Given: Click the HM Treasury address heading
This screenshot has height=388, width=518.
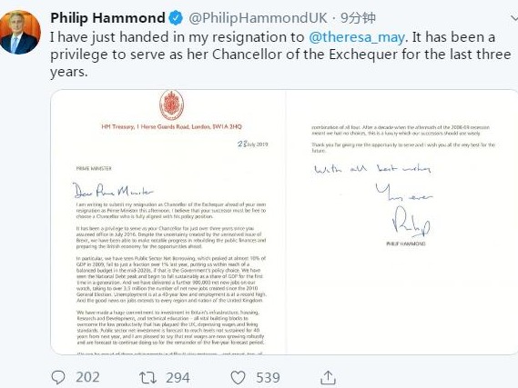Looking at the screenshot, I should (x=171, y=126).
